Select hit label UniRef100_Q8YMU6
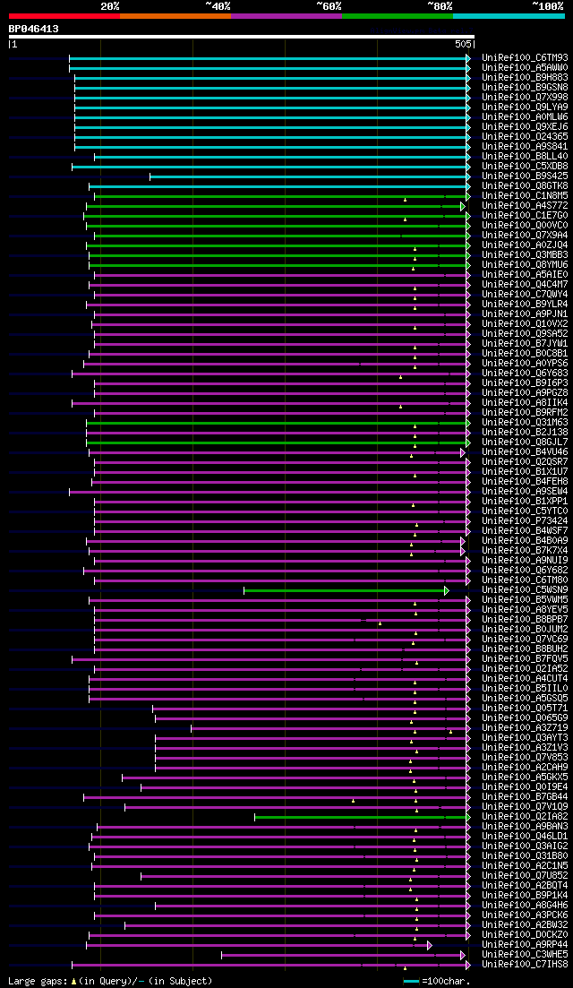Image resolution: width=573 pixels, height=988 pixels. pos(526,265)
